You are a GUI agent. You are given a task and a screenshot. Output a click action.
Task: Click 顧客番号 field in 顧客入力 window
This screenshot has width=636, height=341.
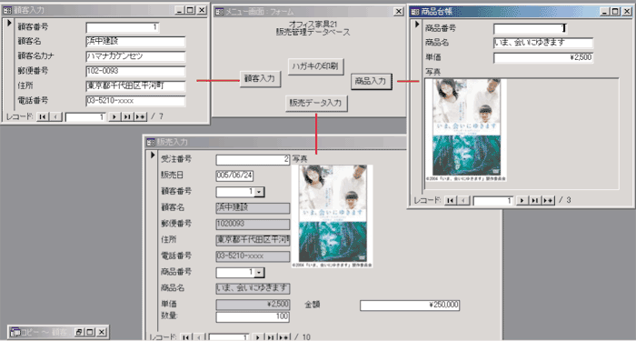[122, 27]
